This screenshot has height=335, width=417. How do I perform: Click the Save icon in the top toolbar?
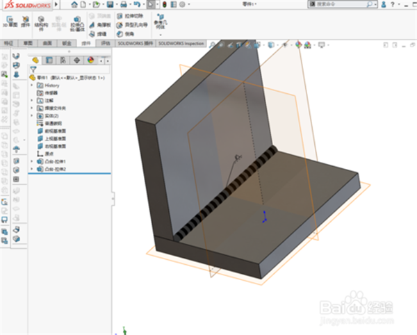pyautogui.click(x=110, y=4)
